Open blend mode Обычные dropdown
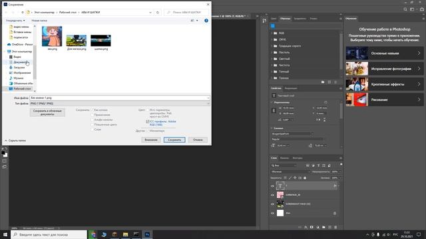 tap(290, 171)
